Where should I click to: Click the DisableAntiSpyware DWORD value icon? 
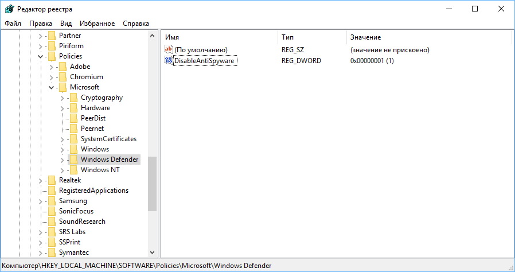(169, 60)
